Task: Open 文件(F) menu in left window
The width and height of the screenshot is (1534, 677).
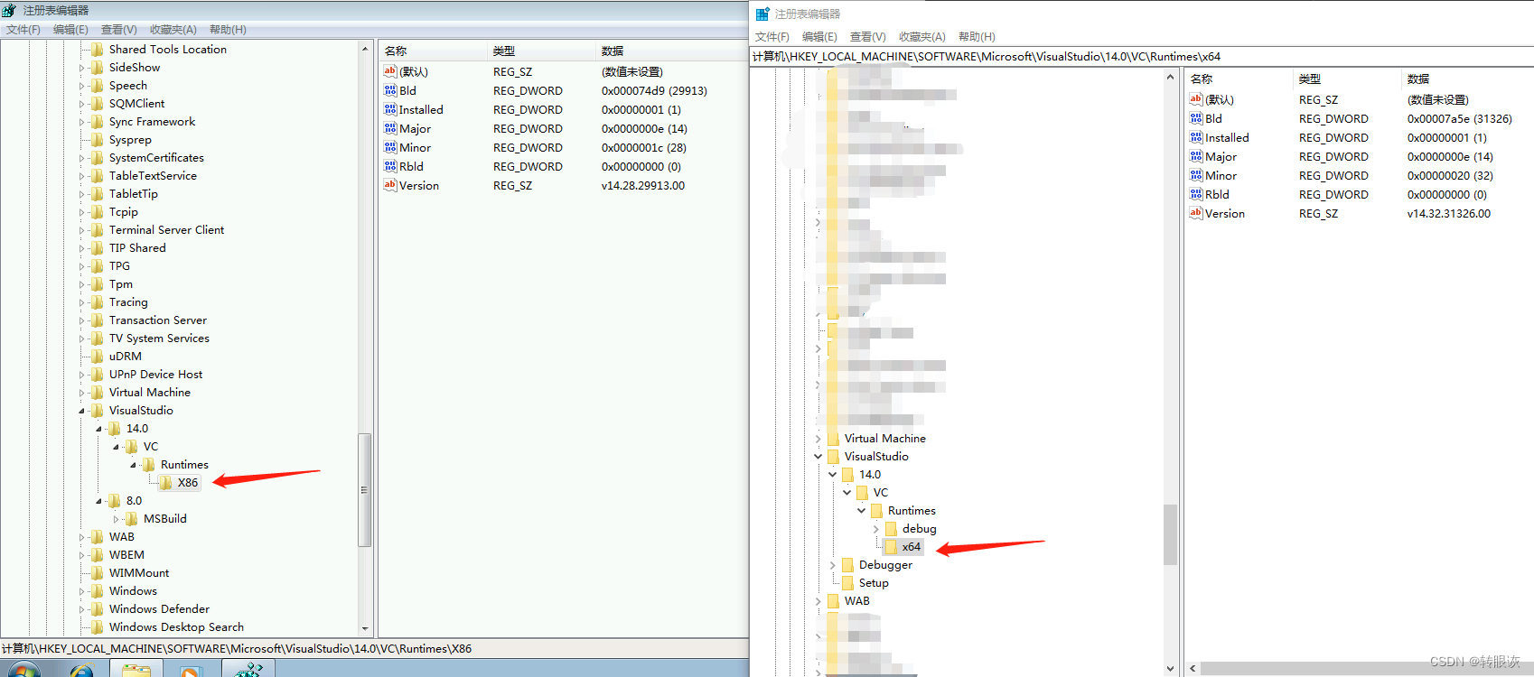Action: pyautogui.click(x=23, y=30)
